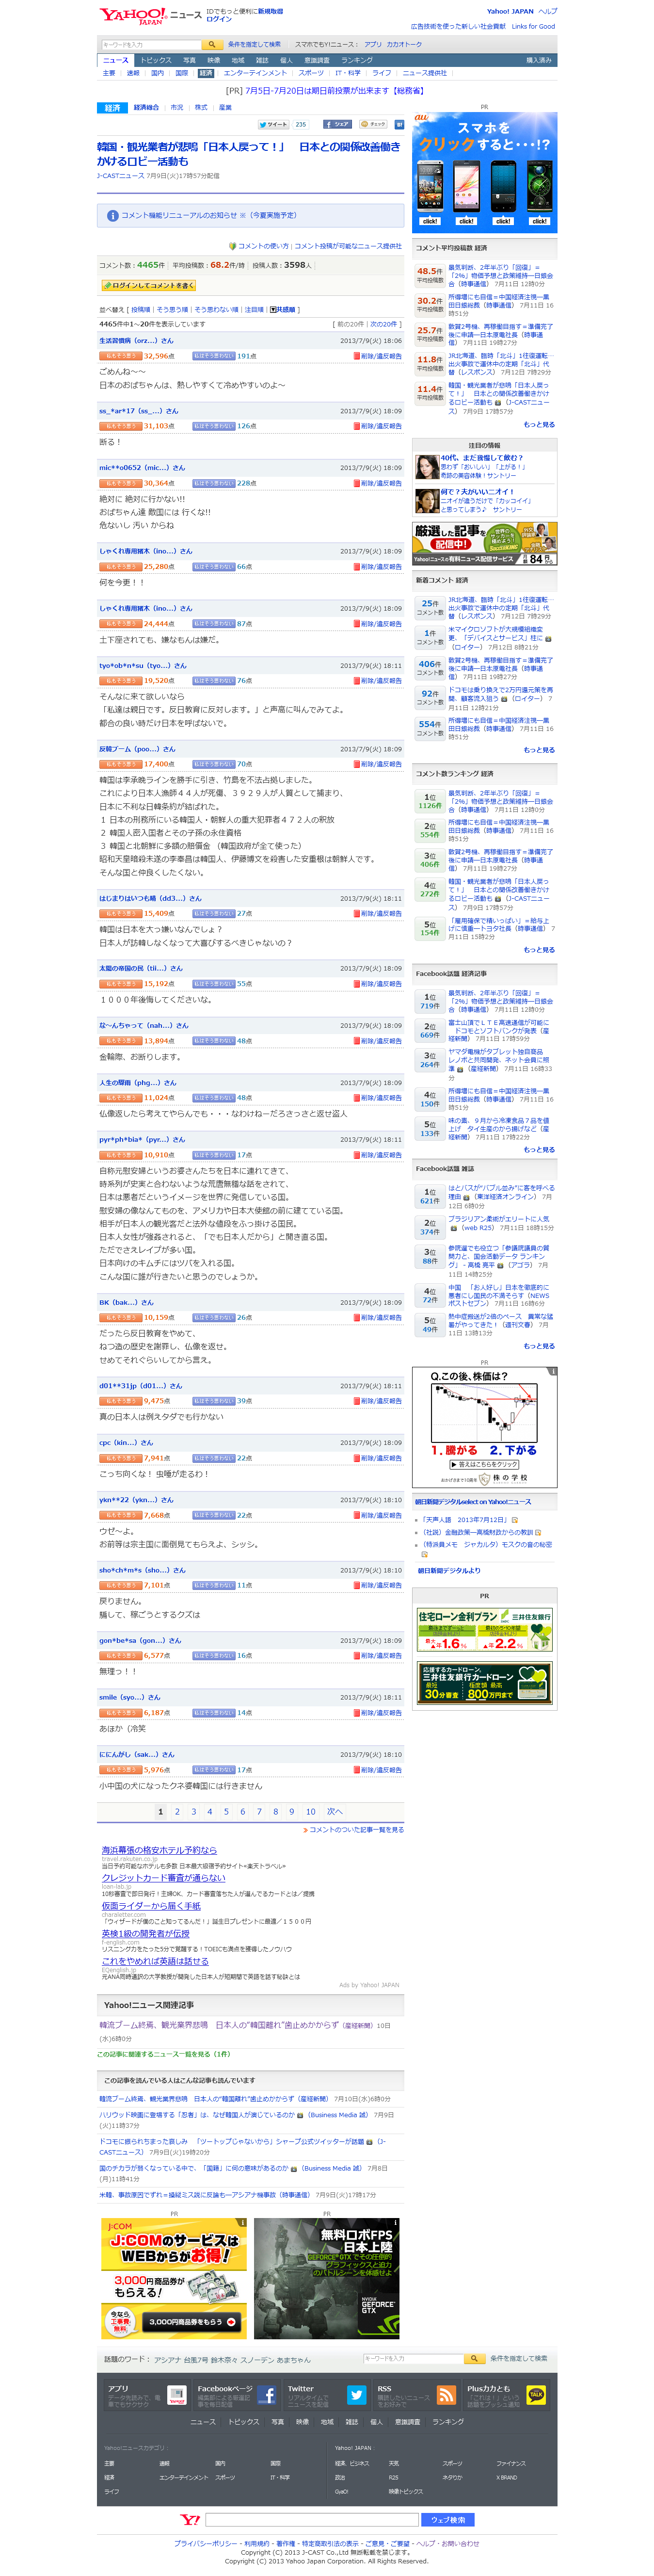Click 私もそう思う on 反韓ブーム (poo...) comment
Image resolution: width=654 pixels, height=2576 pixels.
tap(120, 764)
